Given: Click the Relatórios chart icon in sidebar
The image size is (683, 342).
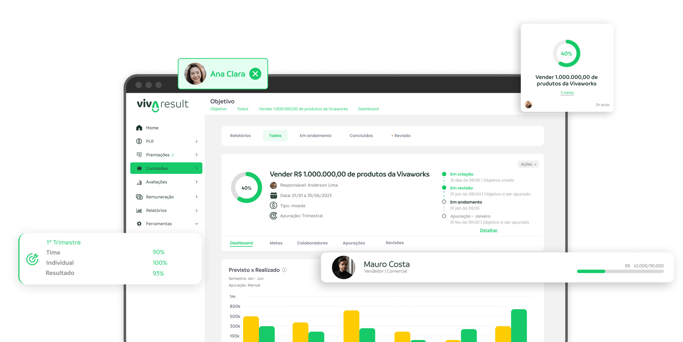Looking at the screenshot, I should (139, 210).
